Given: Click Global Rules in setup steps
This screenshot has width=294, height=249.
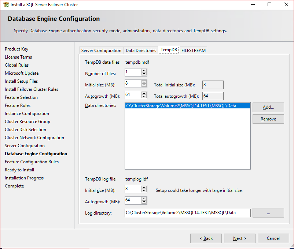Looking at the screenshot, I should pyautogui.click(x=17, y=65).
